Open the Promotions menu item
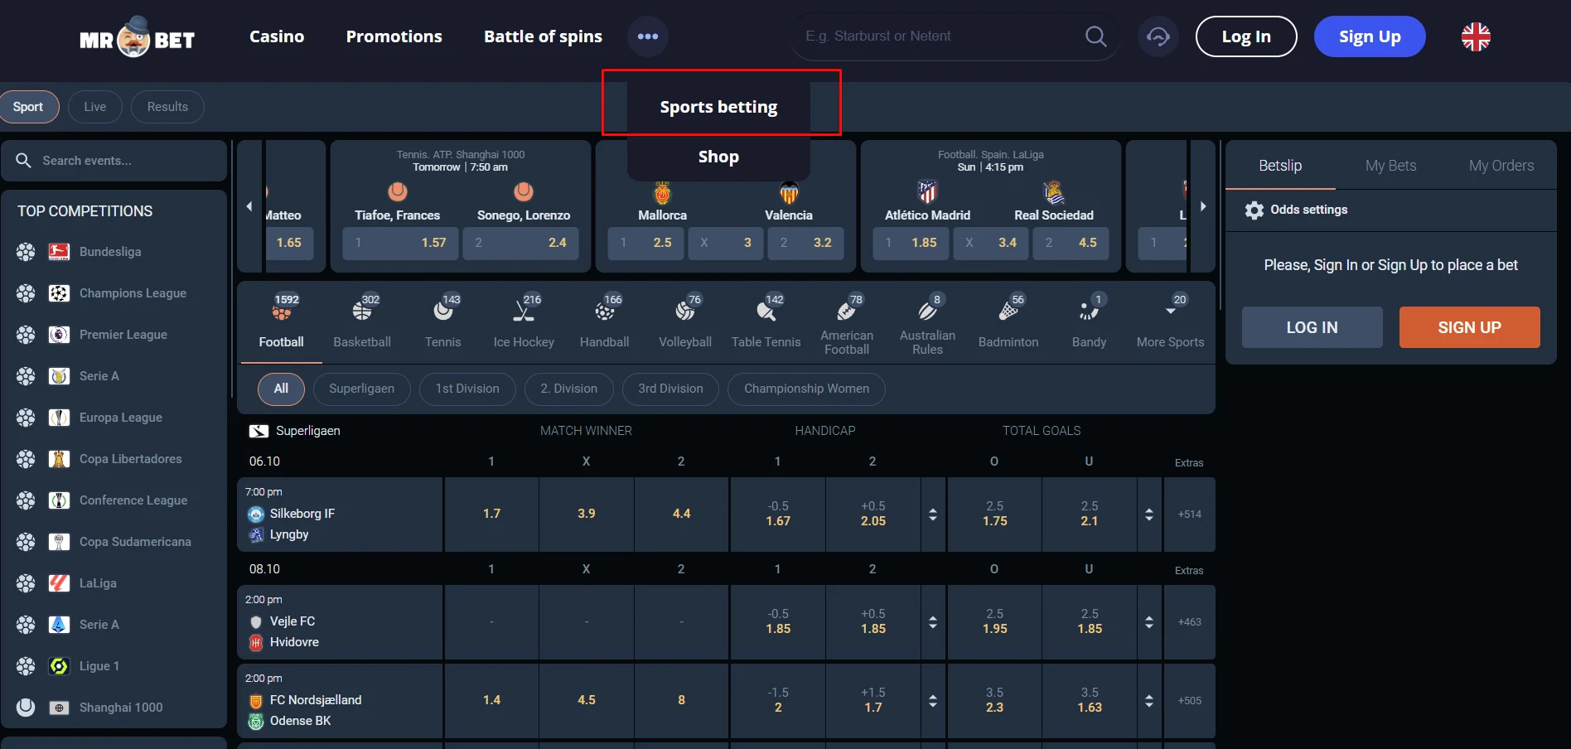The image size is (1571, 749). click(394, 36)
